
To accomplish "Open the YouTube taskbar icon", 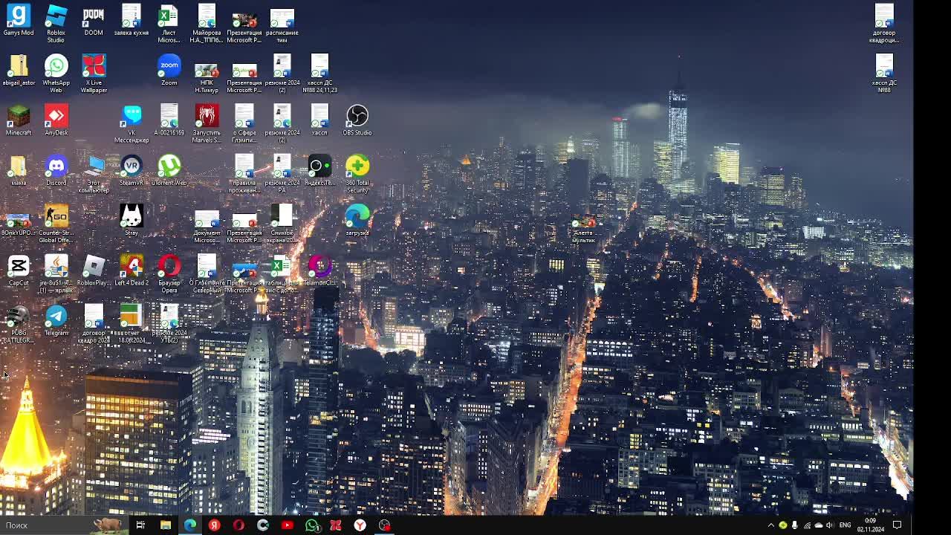I will (288, 525).
